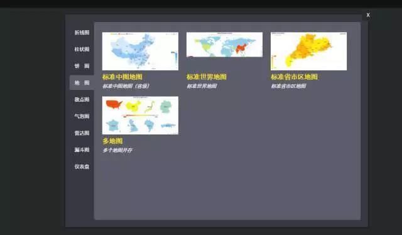Image resolution: width=402 pixels, height=235 pixels.
Task: Click the italic 标准省市区地图 description
Action: (288, 86)
